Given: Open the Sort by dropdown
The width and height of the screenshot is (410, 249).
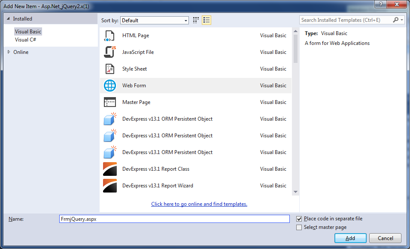Looking at the screenshot, I should pos(155,21).
